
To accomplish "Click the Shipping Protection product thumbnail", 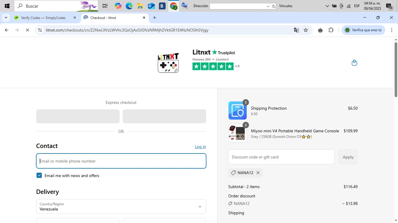I will tap(237, 111).
